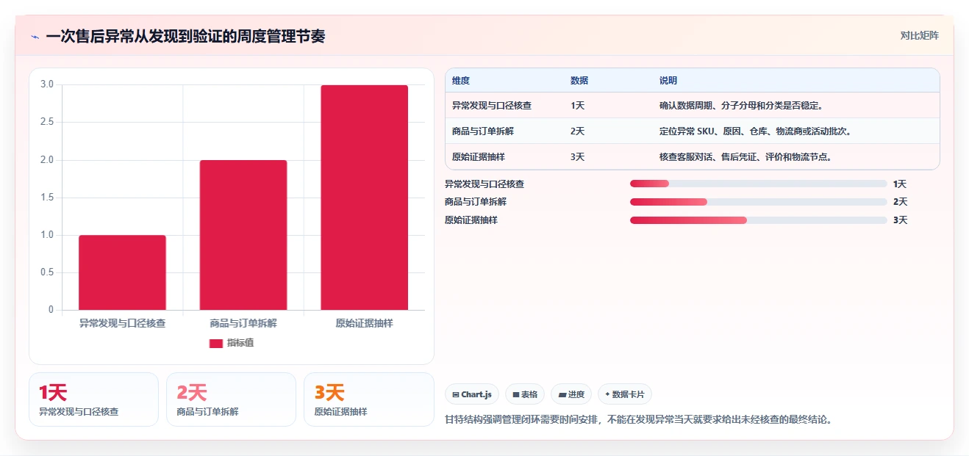Click the 异常发现与口径核查 progress bar
The height and width of the screenshot is (456, 969).
pyautogui.click(x=758, y=184)
